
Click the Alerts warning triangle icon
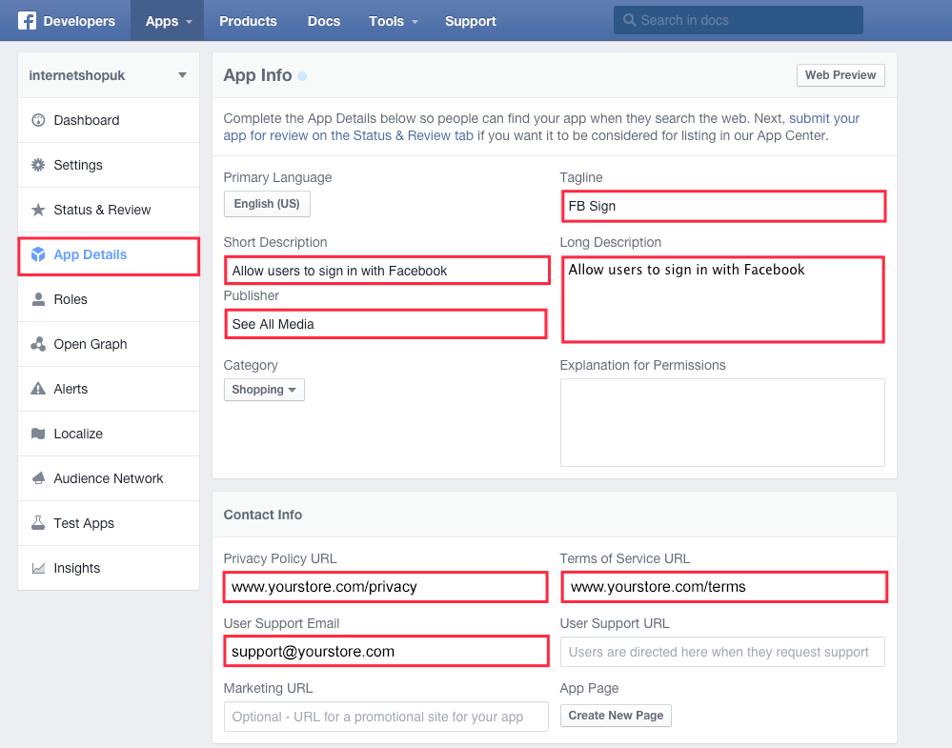click(38, 389)
